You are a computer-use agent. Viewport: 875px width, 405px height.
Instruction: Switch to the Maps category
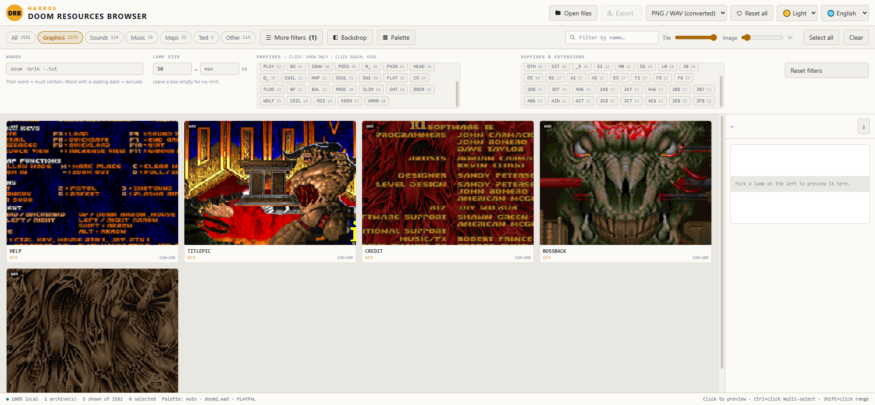pos(176,37)
